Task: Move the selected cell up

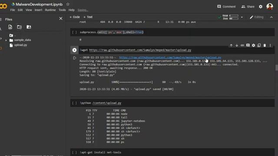Action: 231,45
